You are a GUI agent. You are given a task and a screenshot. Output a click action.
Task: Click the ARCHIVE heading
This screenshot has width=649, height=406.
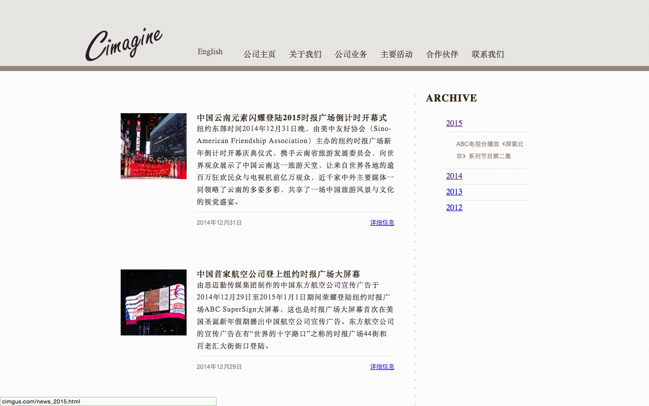click(x=451, y=98)
